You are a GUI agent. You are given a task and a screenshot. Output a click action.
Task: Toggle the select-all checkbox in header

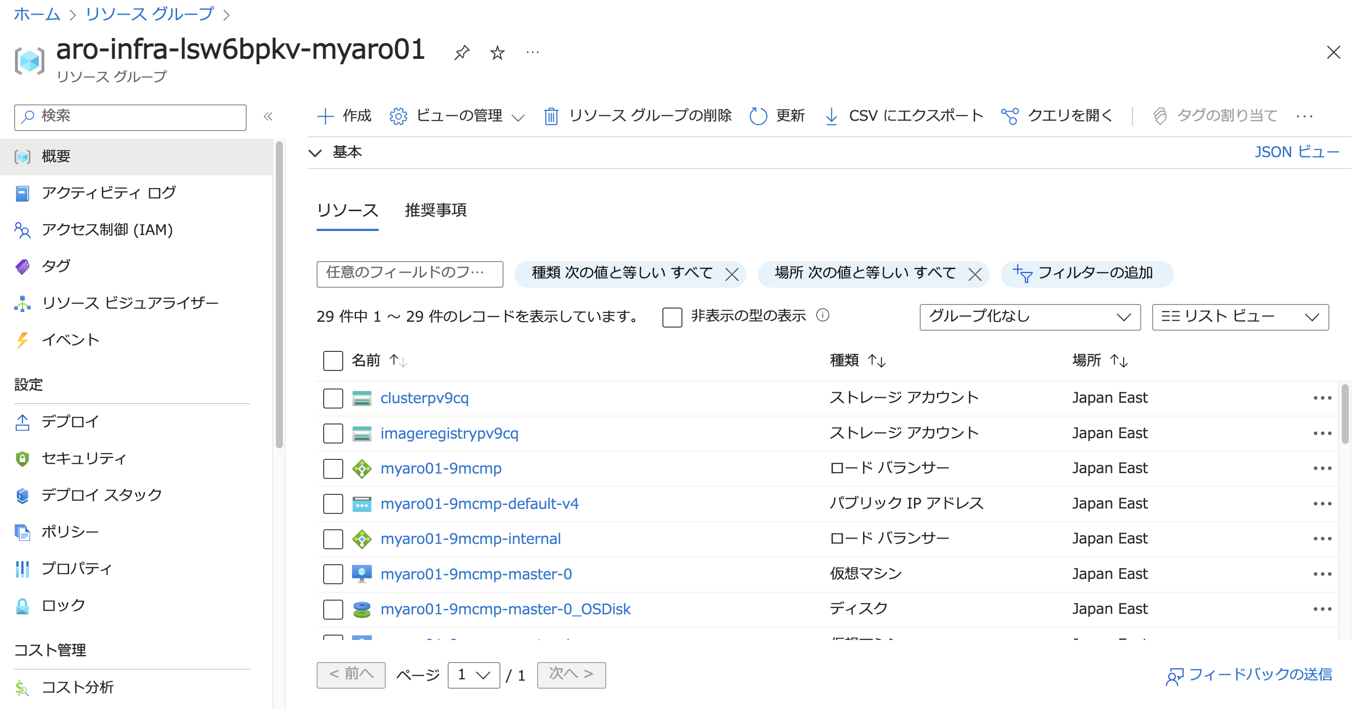point(333,361)
